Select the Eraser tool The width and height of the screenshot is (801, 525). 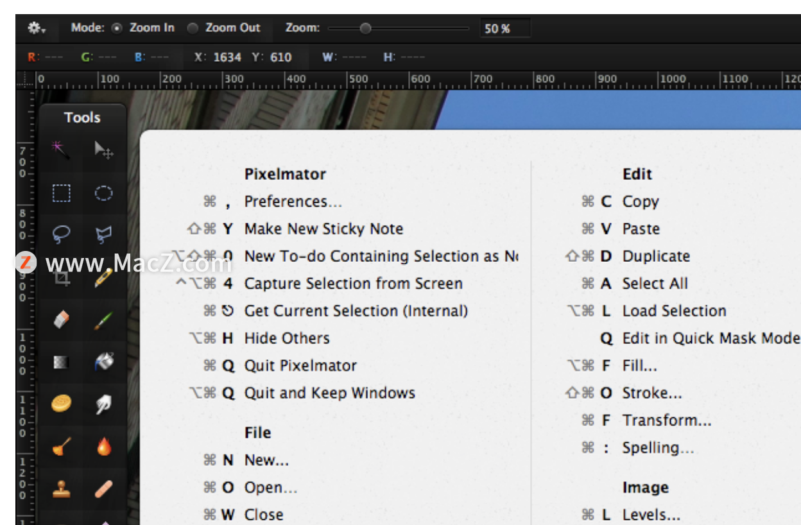pos(61,320)
